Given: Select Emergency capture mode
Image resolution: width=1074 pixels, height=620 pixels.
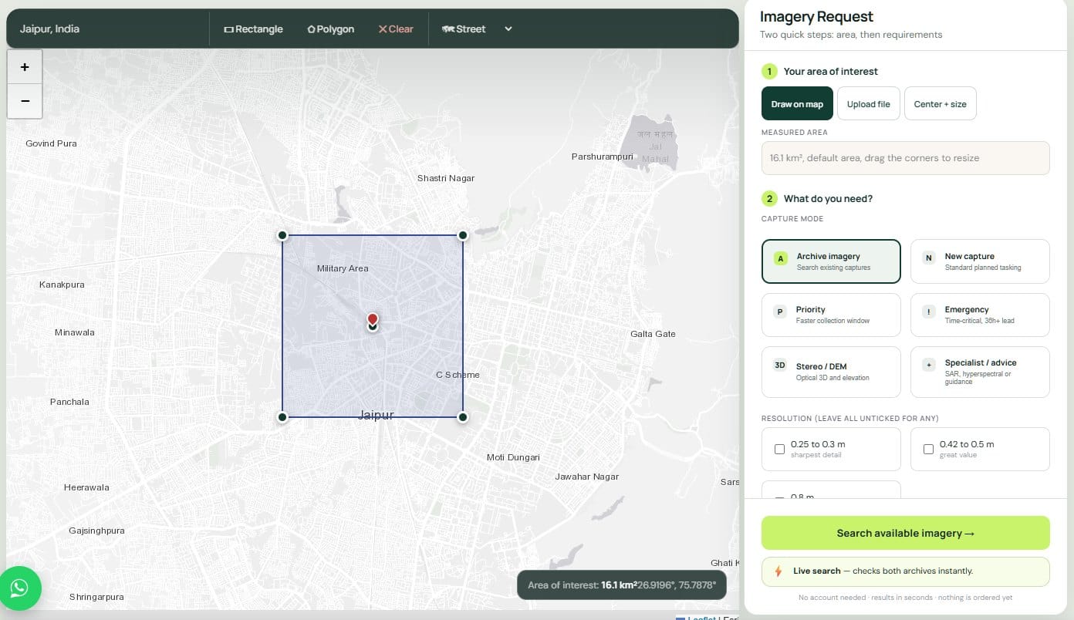Looking at the screenshot, I should [x=980, y=315].
